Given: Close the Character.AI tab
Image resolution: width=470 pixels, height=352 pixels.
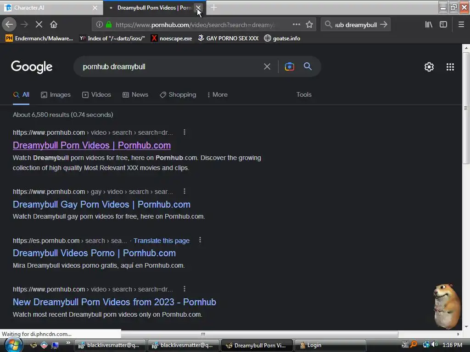Looking at the screenshot, I should click(x=95, y=8).
